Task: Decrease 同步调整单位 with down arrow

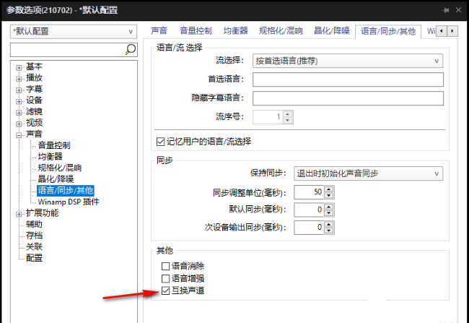Action: 329,195
